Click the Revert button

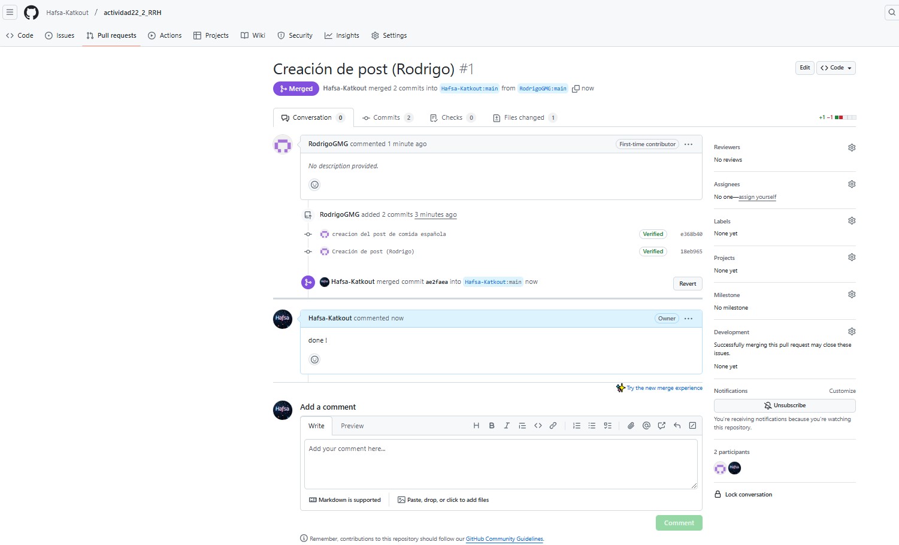(688, 284)
